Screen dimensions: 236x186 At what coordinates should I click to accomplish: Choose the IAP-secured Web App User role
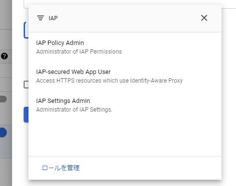click(125, 76)
